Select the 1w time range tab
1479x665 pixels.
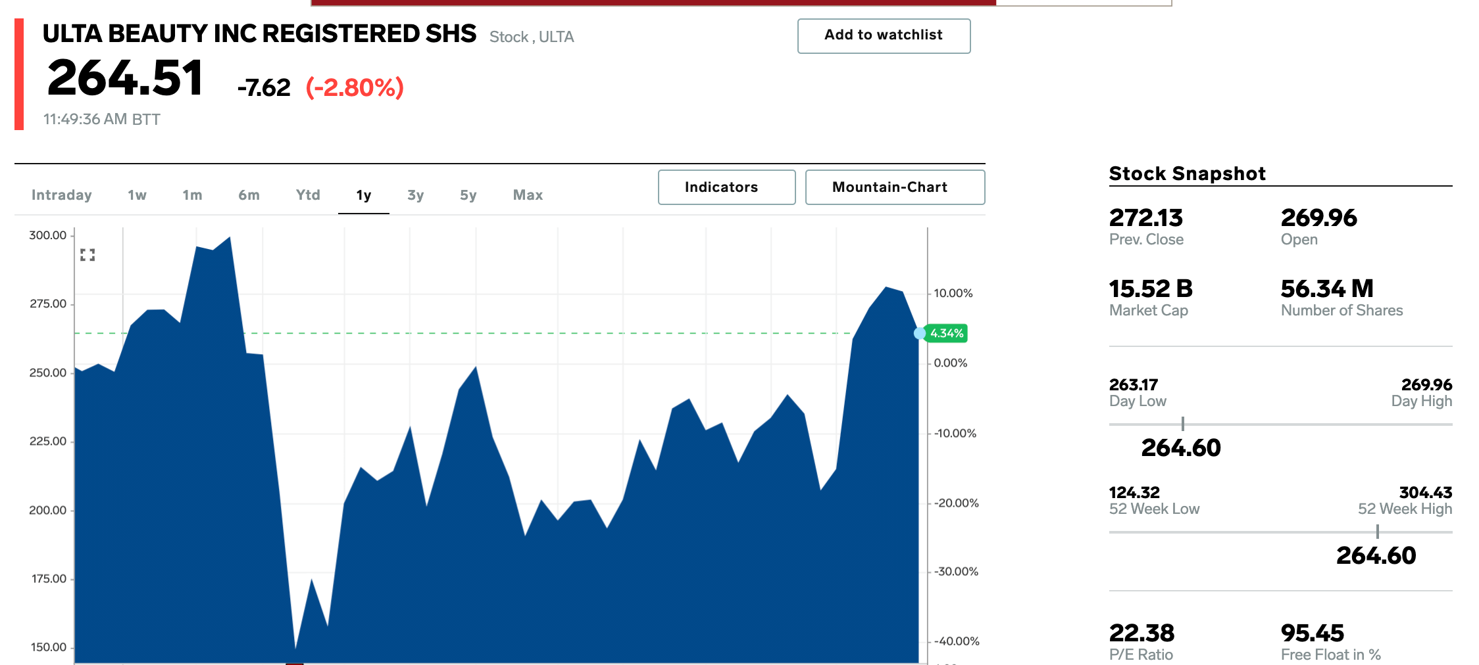[x=137, y=195]
